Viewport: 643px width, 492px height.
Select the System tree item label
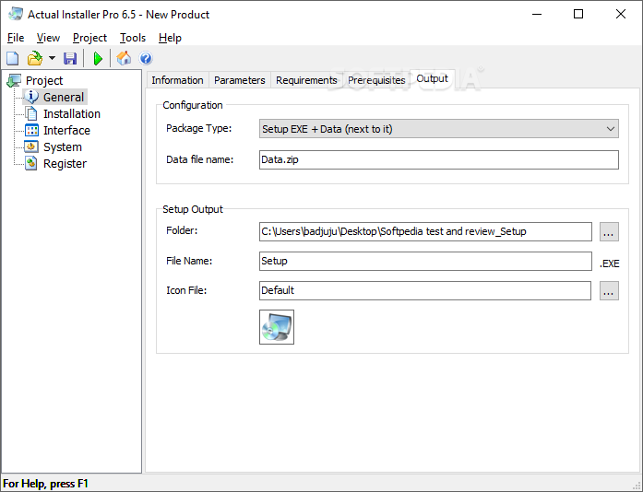point(63,146)
